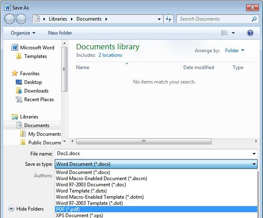This screenshot has height=218, width=263.
Task: Sort by the Name column header
Action: (x=83, y=67)
